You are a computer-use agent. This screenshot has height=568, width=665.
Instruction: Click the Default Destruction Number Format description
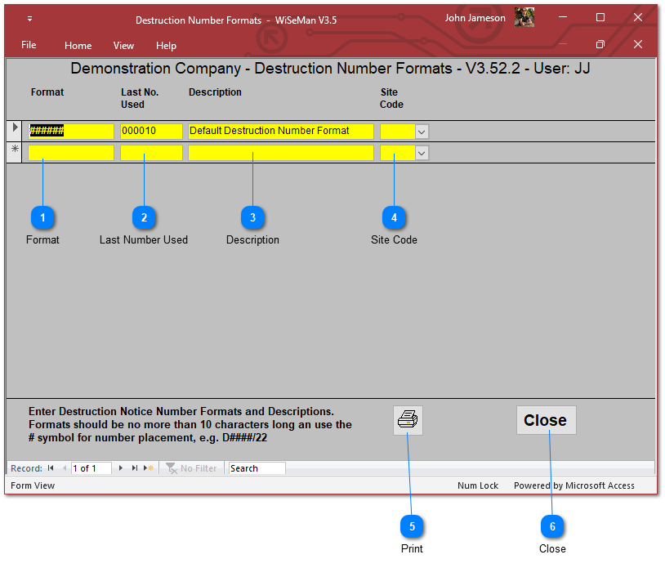(x=280, y=131)
